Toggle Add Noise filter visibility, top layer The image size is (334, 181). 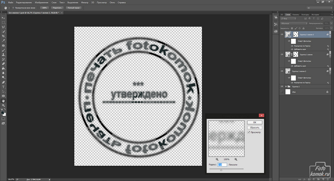pyautogui.click(x=292, y=49)
